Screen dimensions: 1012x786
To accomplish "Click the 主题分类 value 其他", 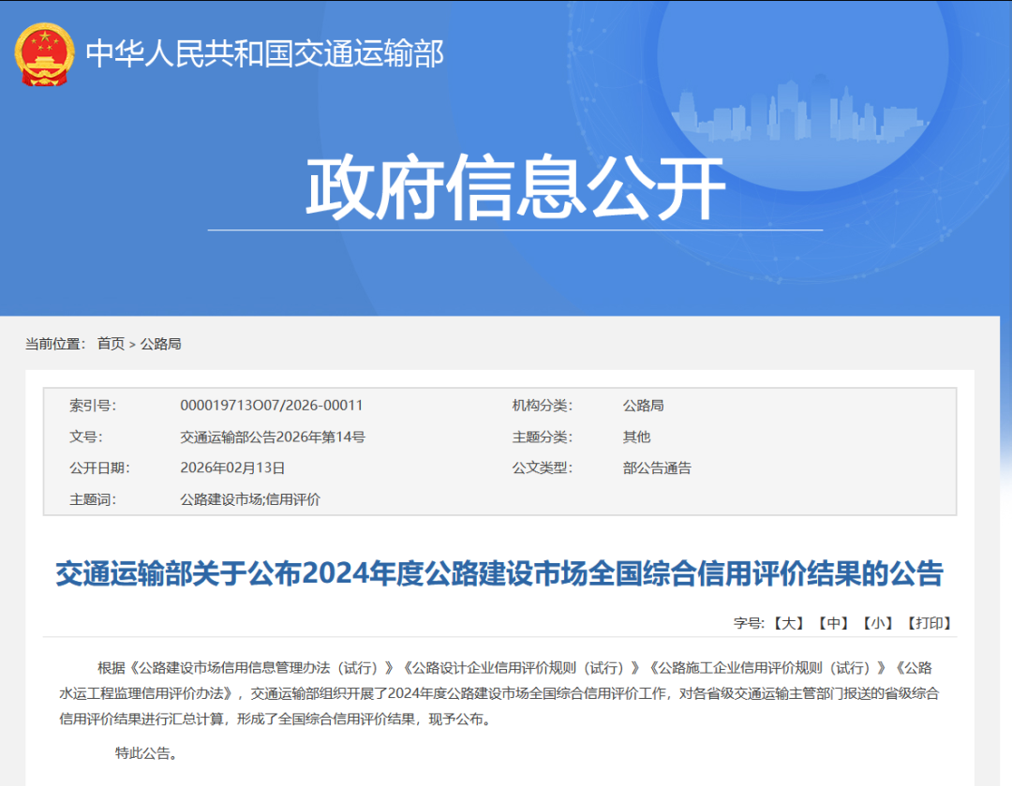I will (636, 437).
